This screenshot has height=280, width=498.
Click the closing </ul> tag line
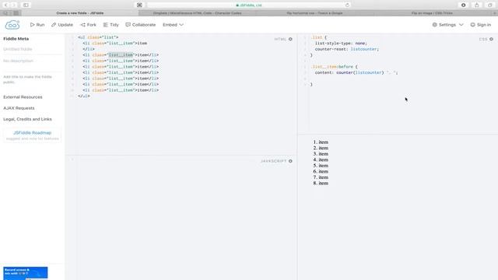pyautogui.click(x=84, y=96)
